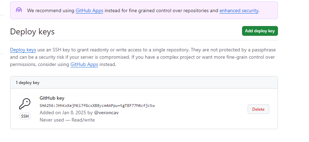Click the GitHub key title
Screen dimensions: 309x142
point(52,98)
